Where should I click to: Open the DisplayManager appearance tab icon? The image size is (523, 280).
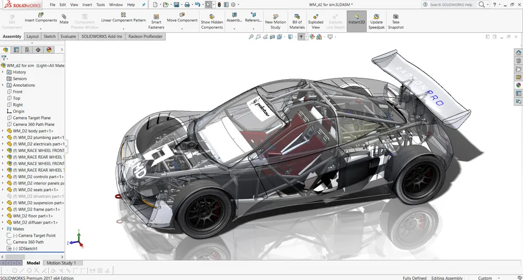(x=49, y=50)
